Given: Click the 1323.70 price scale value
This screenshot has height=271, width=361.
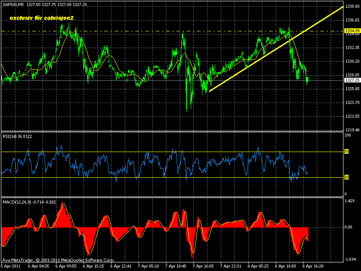Looking at the screenshot, I should [352, 103].
